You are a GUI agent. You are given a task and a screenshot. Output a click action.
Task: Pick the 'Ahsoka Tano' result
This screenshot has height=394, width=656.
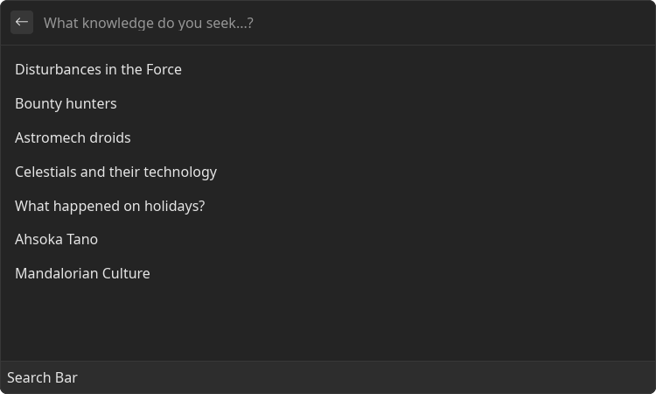point(328,240)
